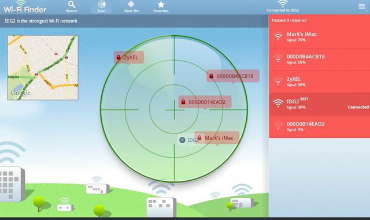Click wifi signal icon beside list 000D0B4ACB18

click(278, 58)
